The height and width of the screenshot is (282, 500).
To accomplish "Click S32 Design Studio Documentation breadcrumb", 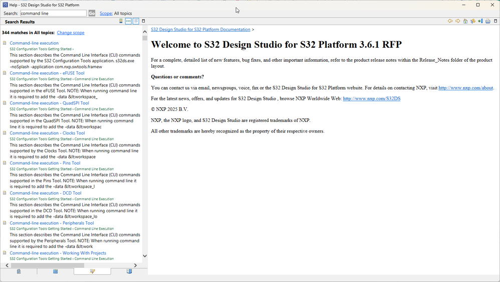I will click(200, 30).
